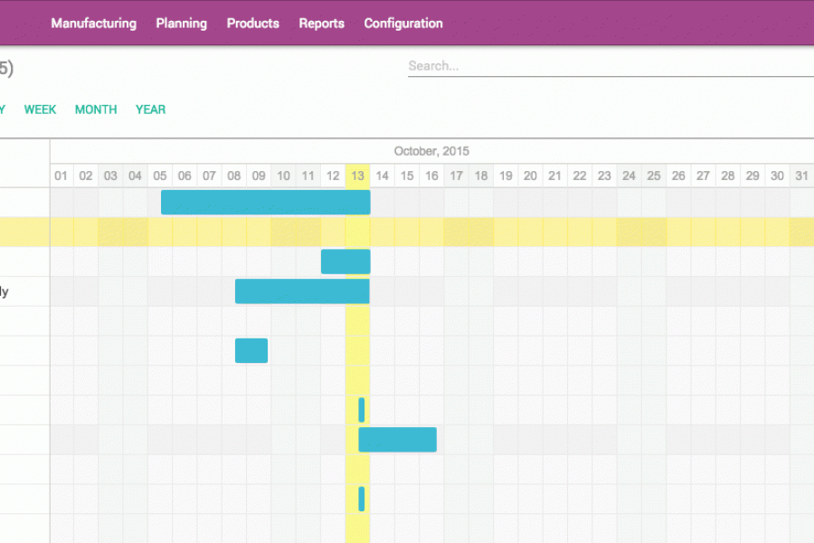The height and width of the screenshot is (543, 814).
Task: Click the Products menu item
Action: (252, 24)
